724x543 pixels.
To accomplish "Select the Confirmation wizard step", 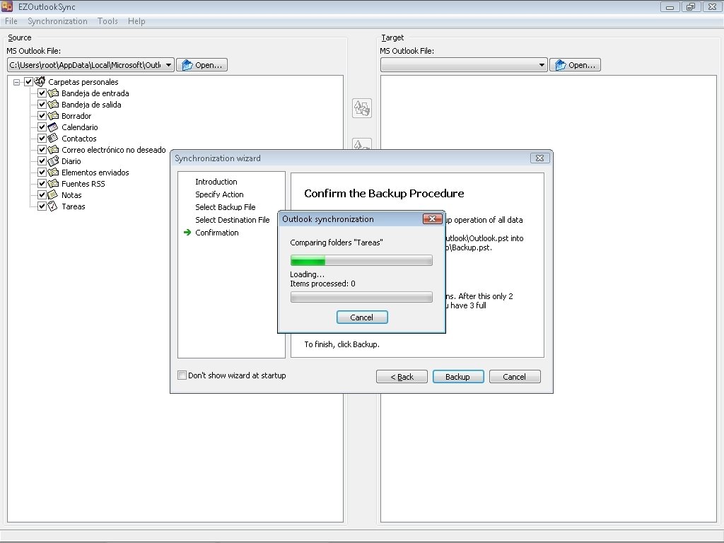I will pos(217,233).
